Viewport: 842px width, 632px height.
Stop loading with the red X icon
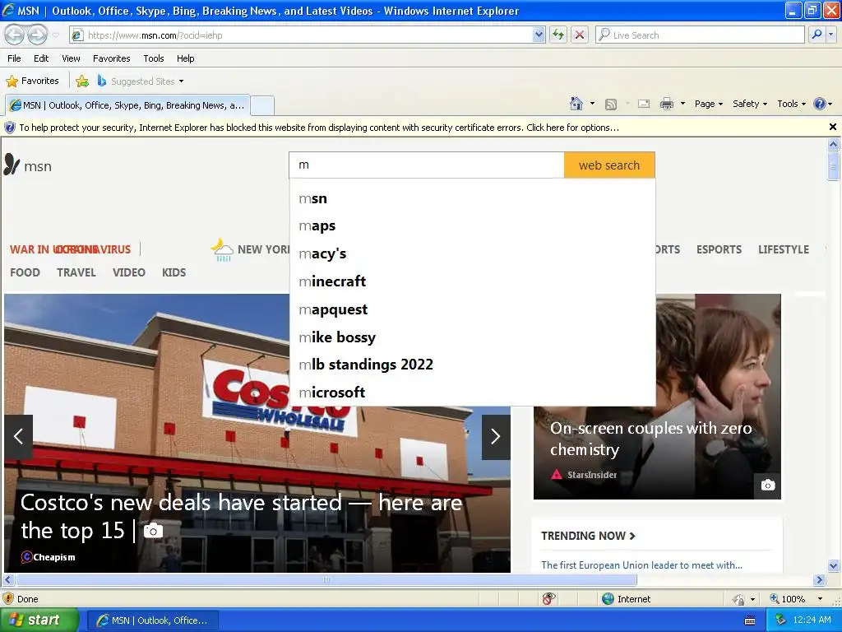click(x=580, y=35)
